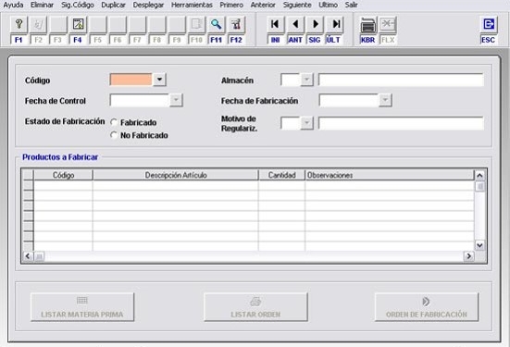This screenshot has height=347, width=510.
Task: Exit using the ESC icon
Action: [x=489, y=24]
